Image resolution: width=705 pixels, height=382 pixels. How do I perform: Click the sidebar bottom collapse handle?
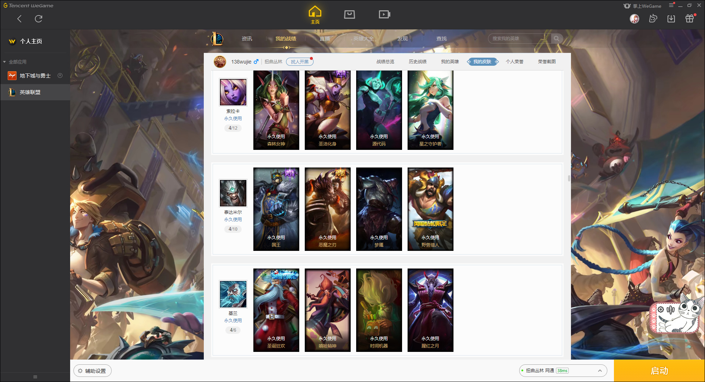pos(35,377)
